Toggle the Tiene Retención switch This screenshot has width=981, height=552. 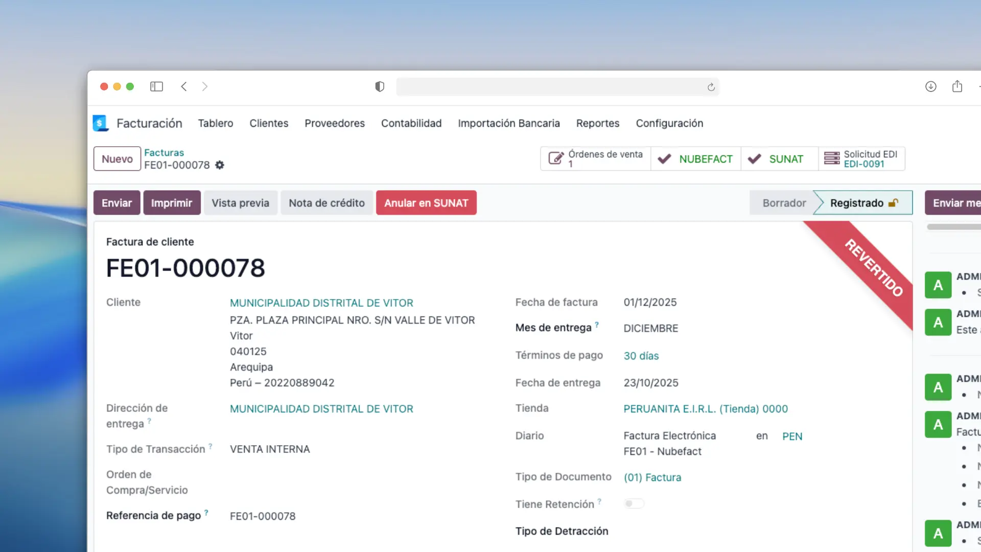pyautogui.click(x=634, y=504)
